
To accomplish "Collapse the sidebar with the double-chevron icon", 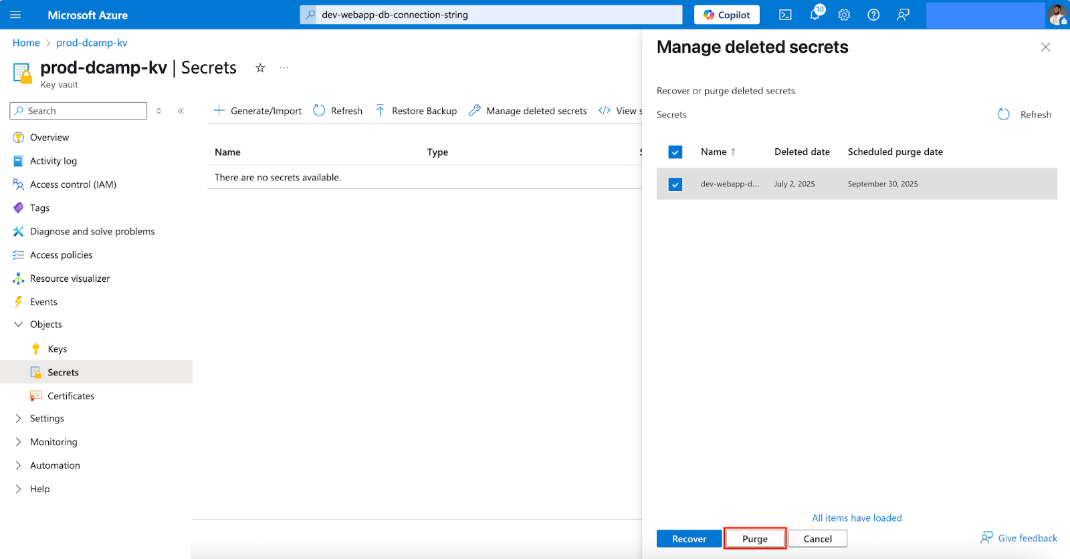I will click(181, 111).
